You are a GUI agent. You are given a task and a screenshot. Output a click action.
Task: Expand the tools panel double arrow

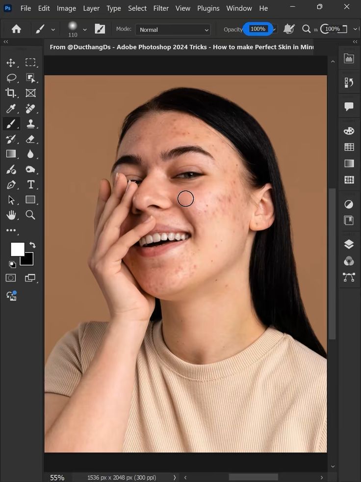tap(5, 41)
